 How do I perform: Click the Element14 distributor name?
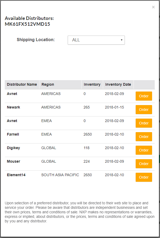16,175
